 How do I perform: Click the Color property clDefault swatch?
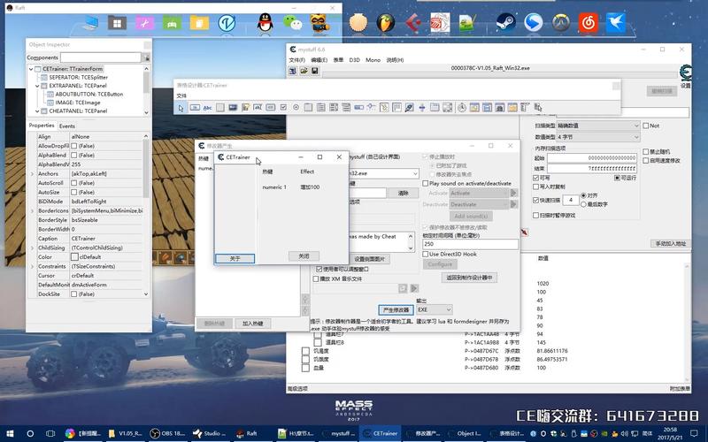74,257
